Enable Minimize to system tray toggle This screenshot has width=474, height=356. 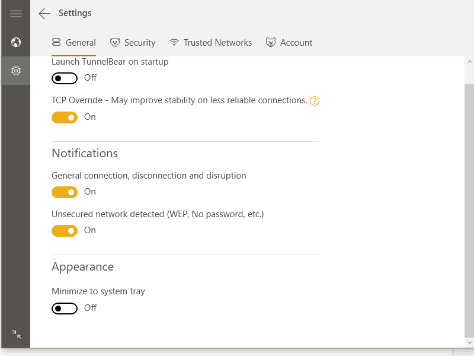click(65, 309)
